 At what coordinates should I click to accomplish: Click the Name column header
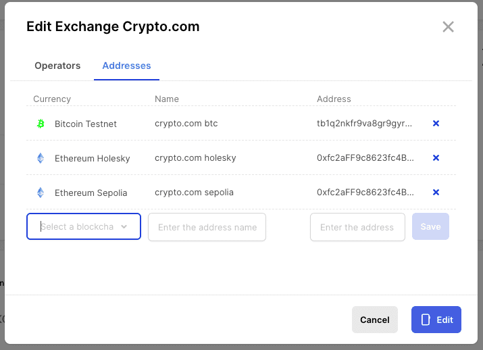pos(167,99)
